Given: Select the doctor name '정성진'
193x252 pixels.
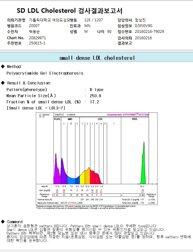Looking at the screenshot, I should (140, 20).
